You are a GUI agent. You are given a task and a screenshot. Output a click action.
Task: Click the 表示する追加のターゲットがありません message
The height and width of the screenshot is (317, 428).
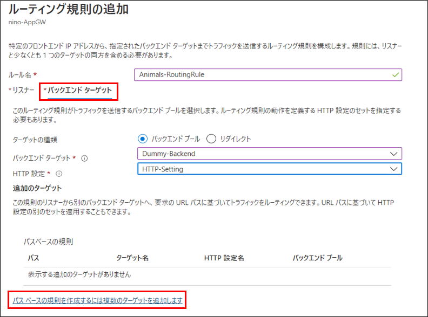79,274
